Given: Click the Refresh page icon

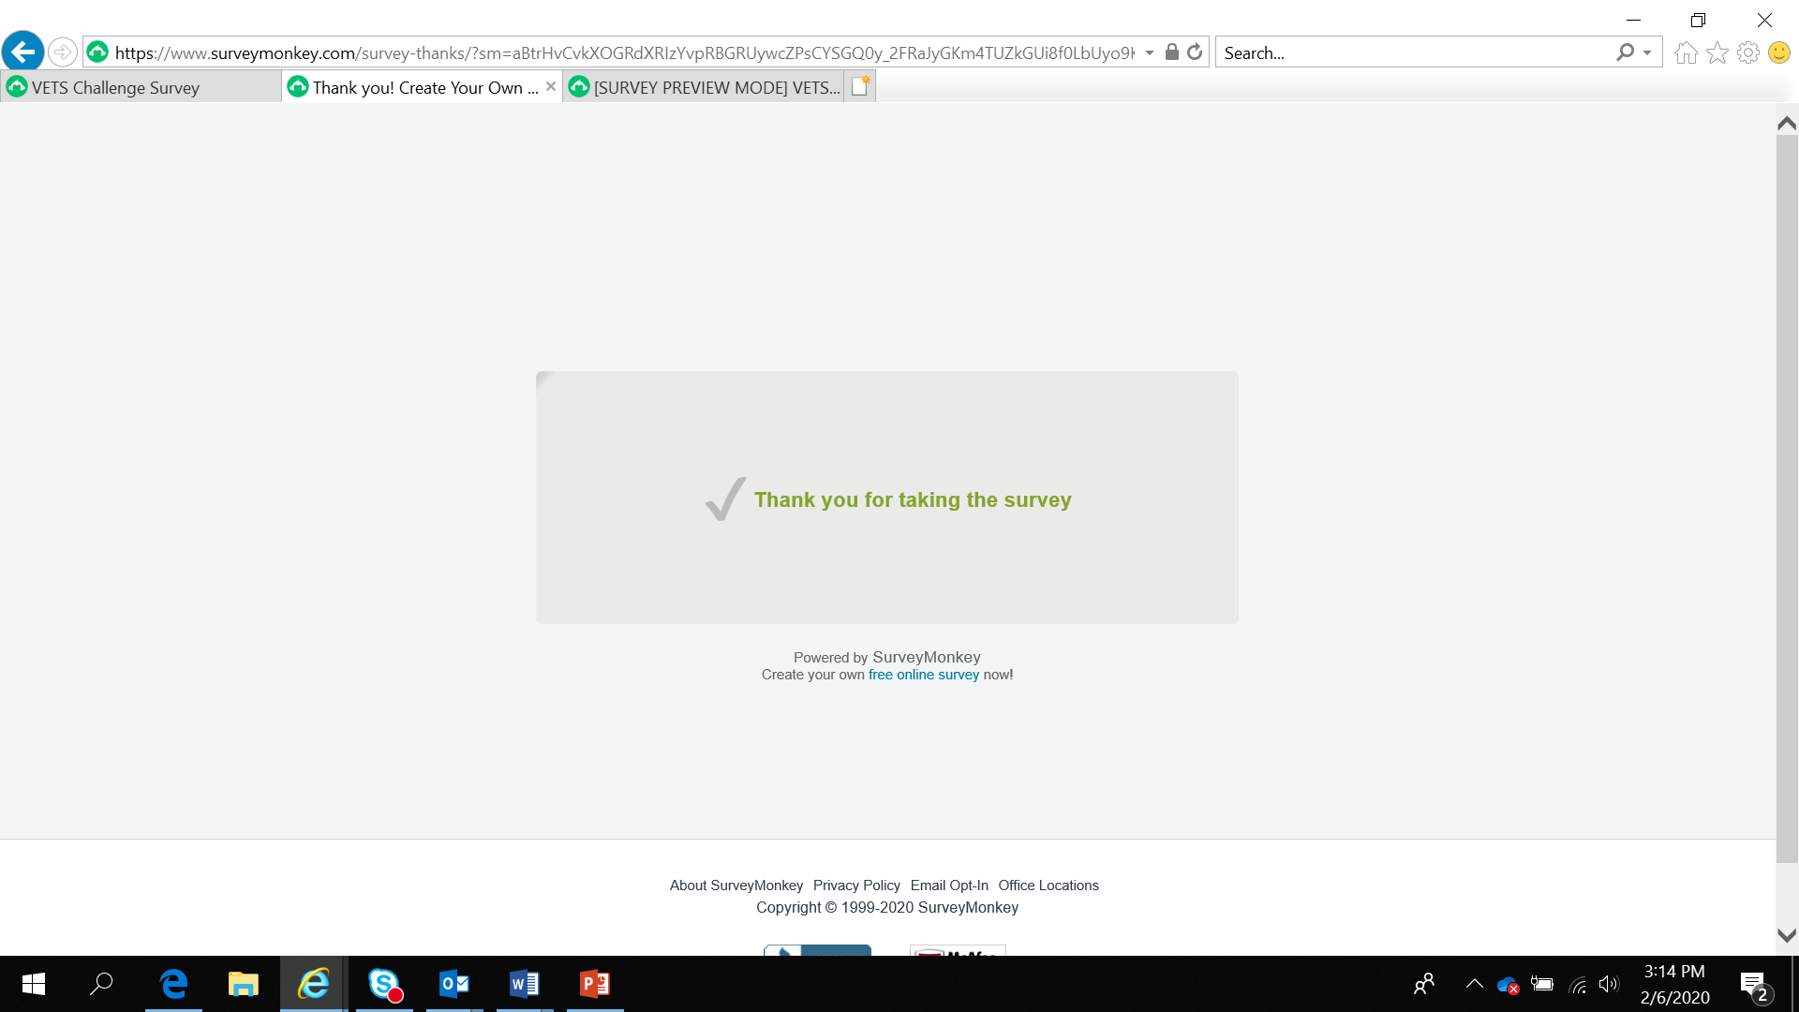Looking at the screenshot, I should click(x=1195, y=52).
